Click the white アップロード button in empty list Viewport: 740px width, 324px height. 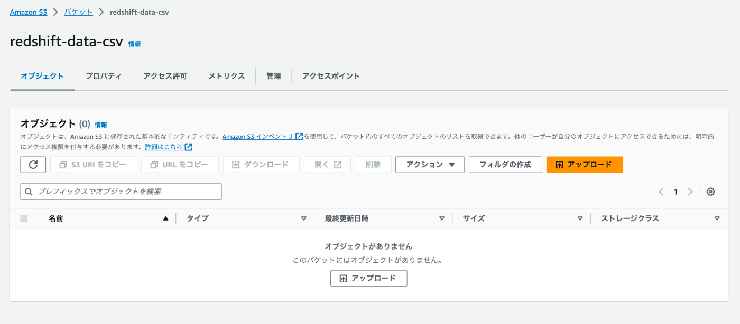click(368, 278)
